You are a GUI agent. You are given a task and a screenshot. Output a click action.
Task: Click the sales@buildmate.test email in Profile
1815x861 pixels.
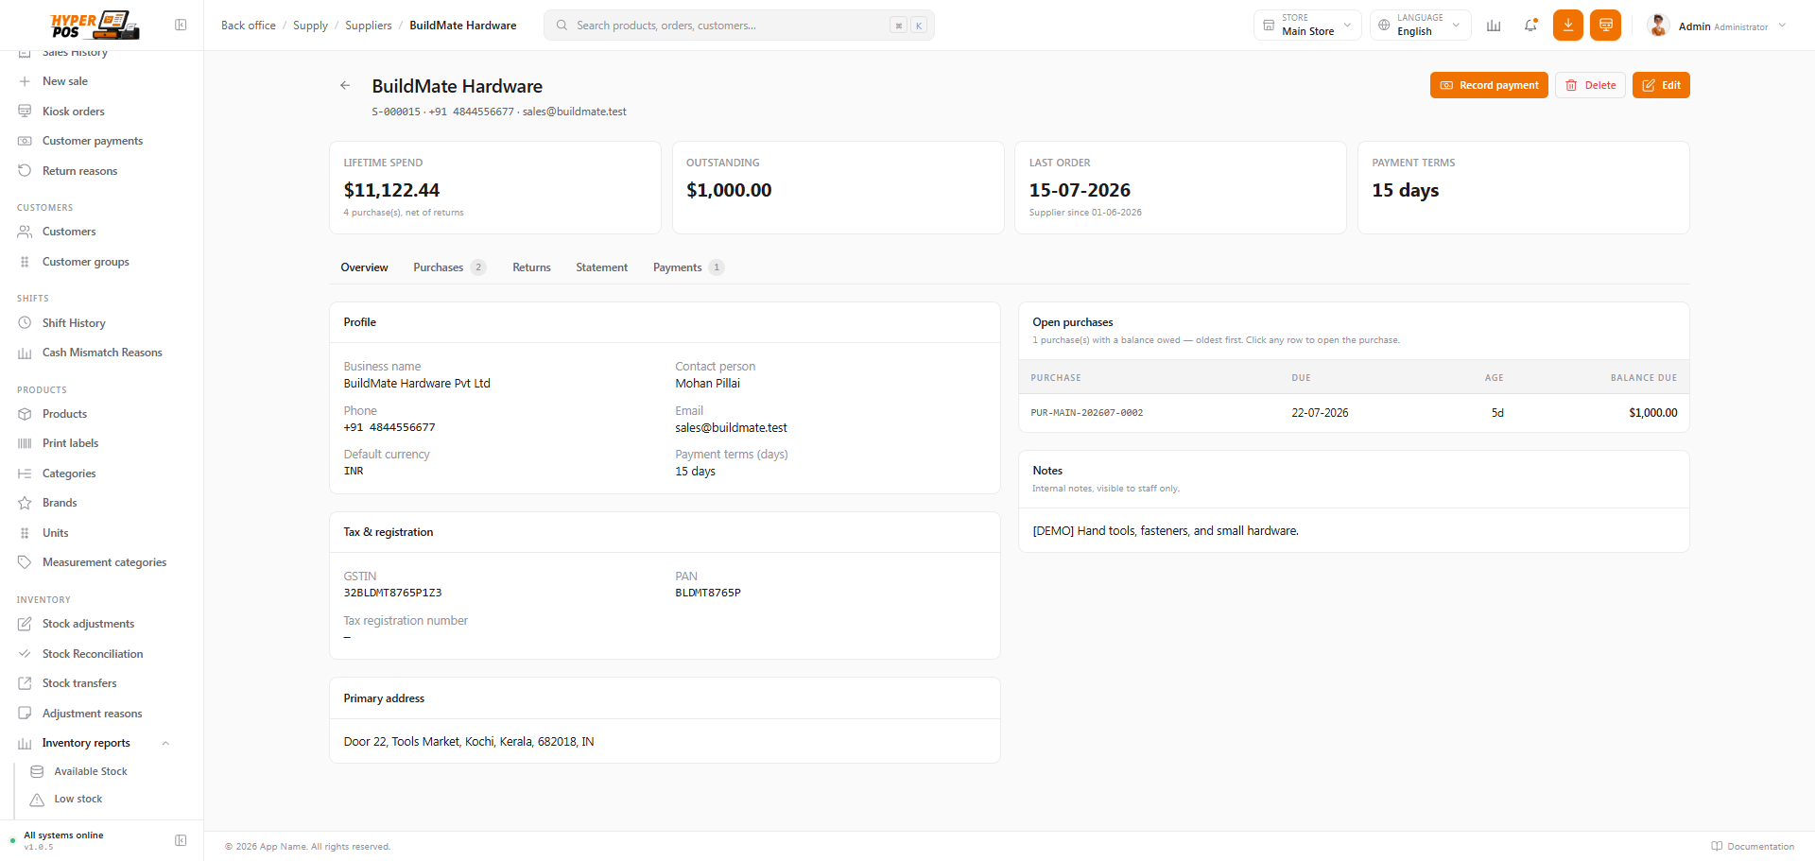(x=731, y=428)
